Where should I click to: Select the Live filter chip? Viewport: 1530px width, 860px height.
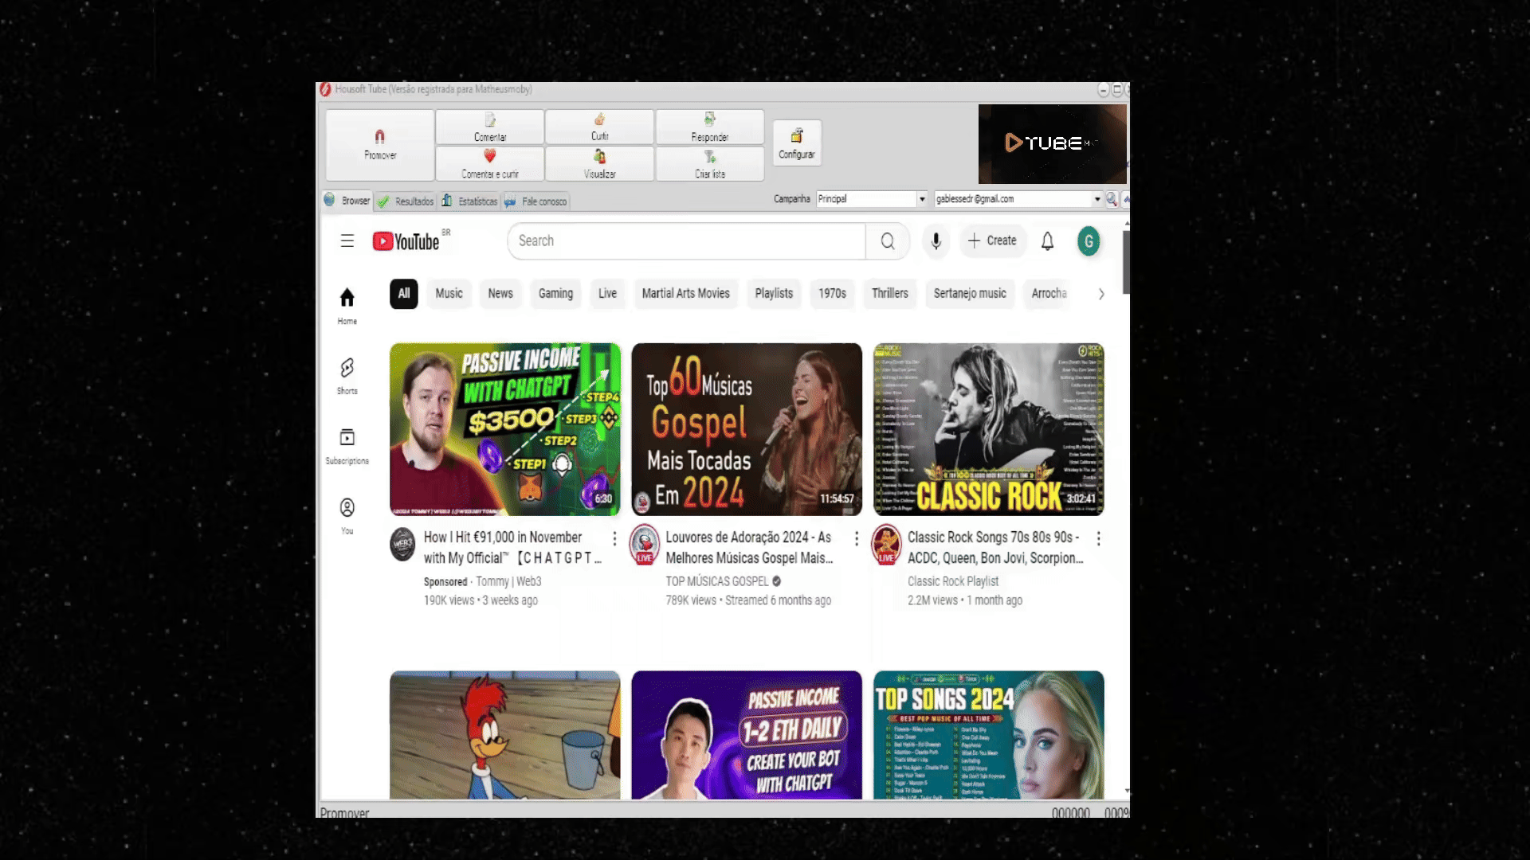point(607,294)
